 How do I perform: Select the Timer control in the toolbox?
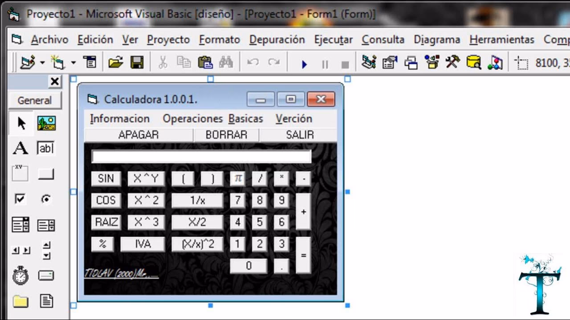[21, 276]
